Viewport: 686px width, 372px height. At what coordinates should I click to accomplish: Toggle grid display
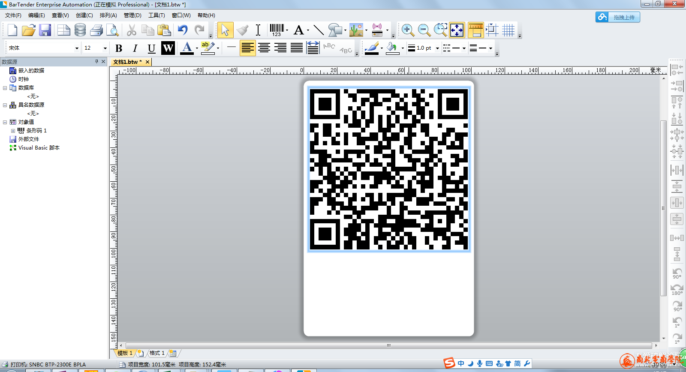[x=508, y=30]
